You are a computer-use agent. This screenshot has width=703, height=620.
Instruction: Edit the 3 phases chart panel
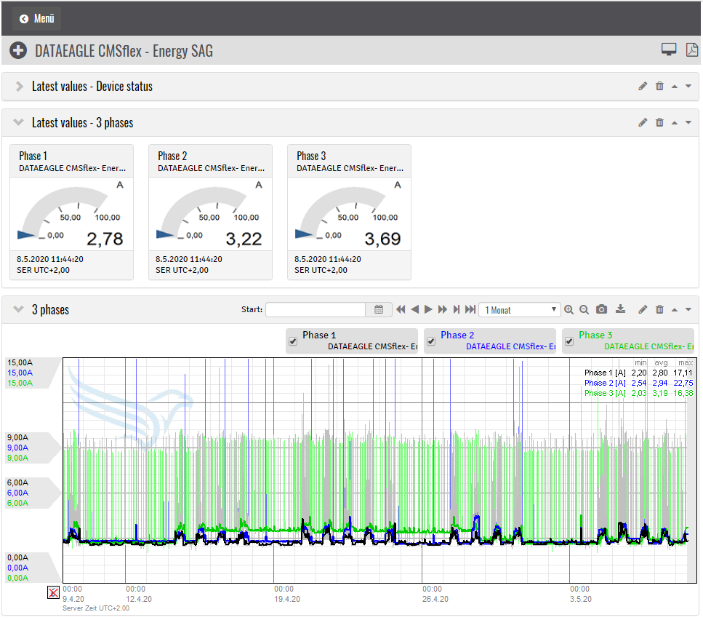(643, 309)
